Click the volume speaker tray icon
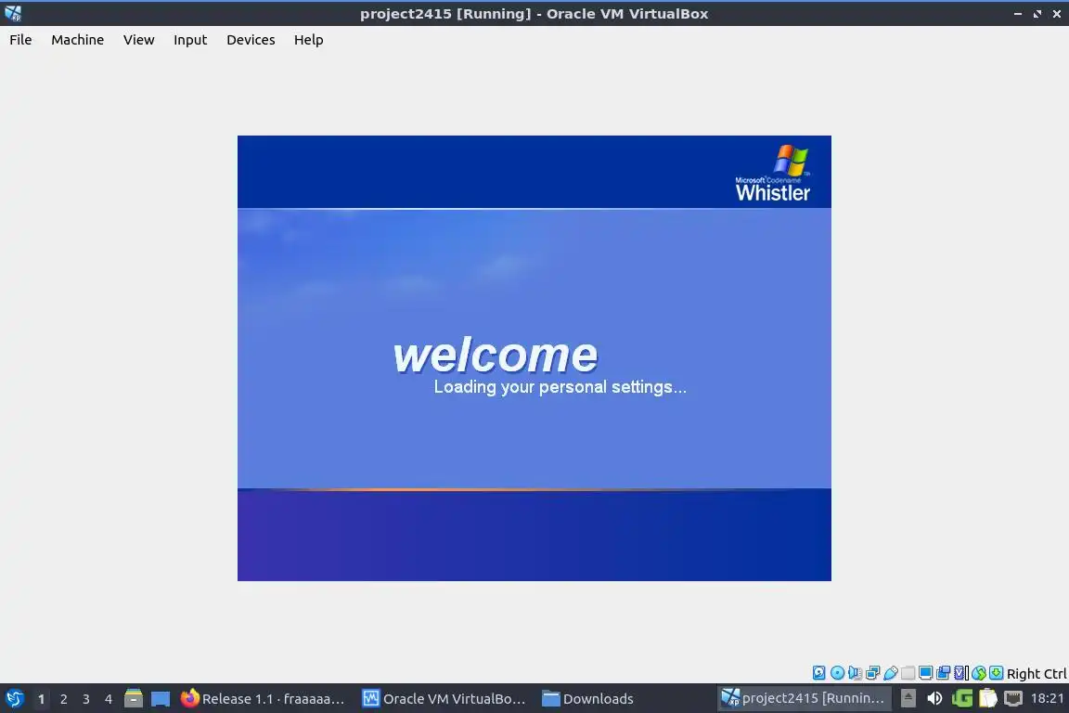The image size is (1069, 713). pos(934,698)
